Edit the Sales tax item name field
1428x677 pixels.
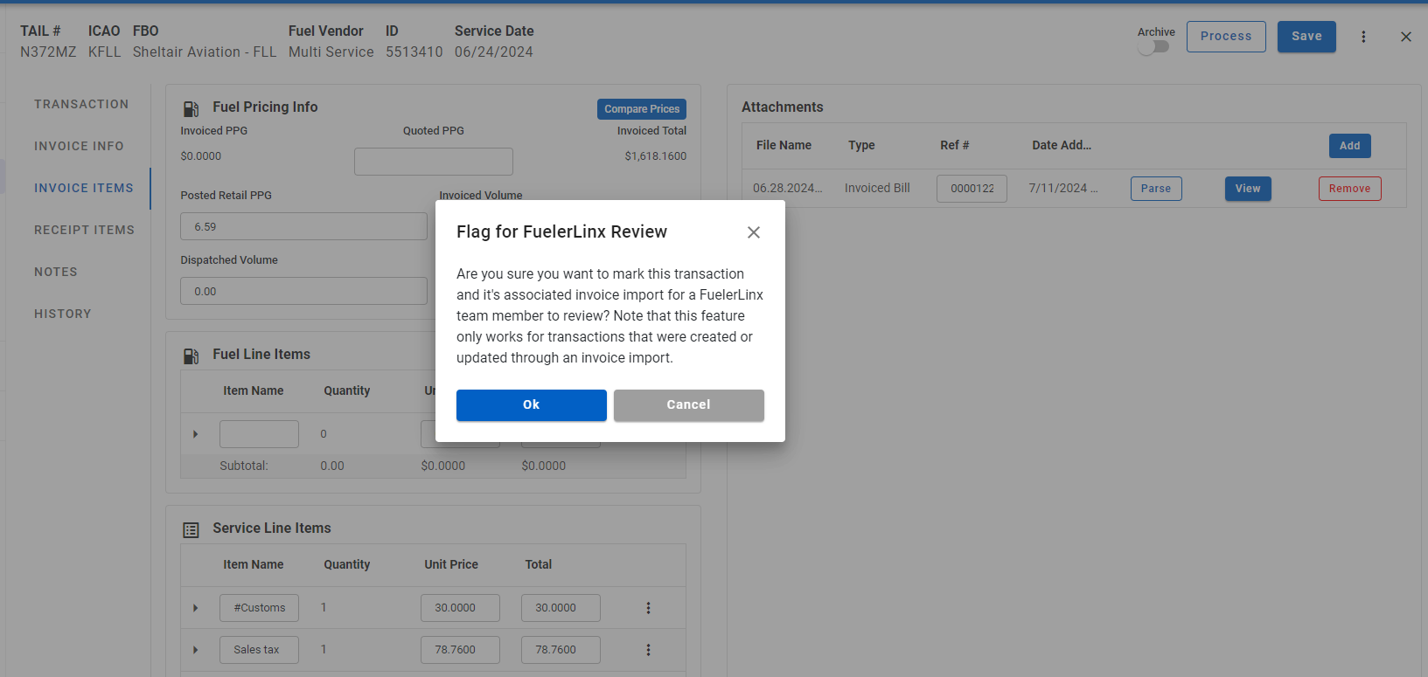point(259,650)
